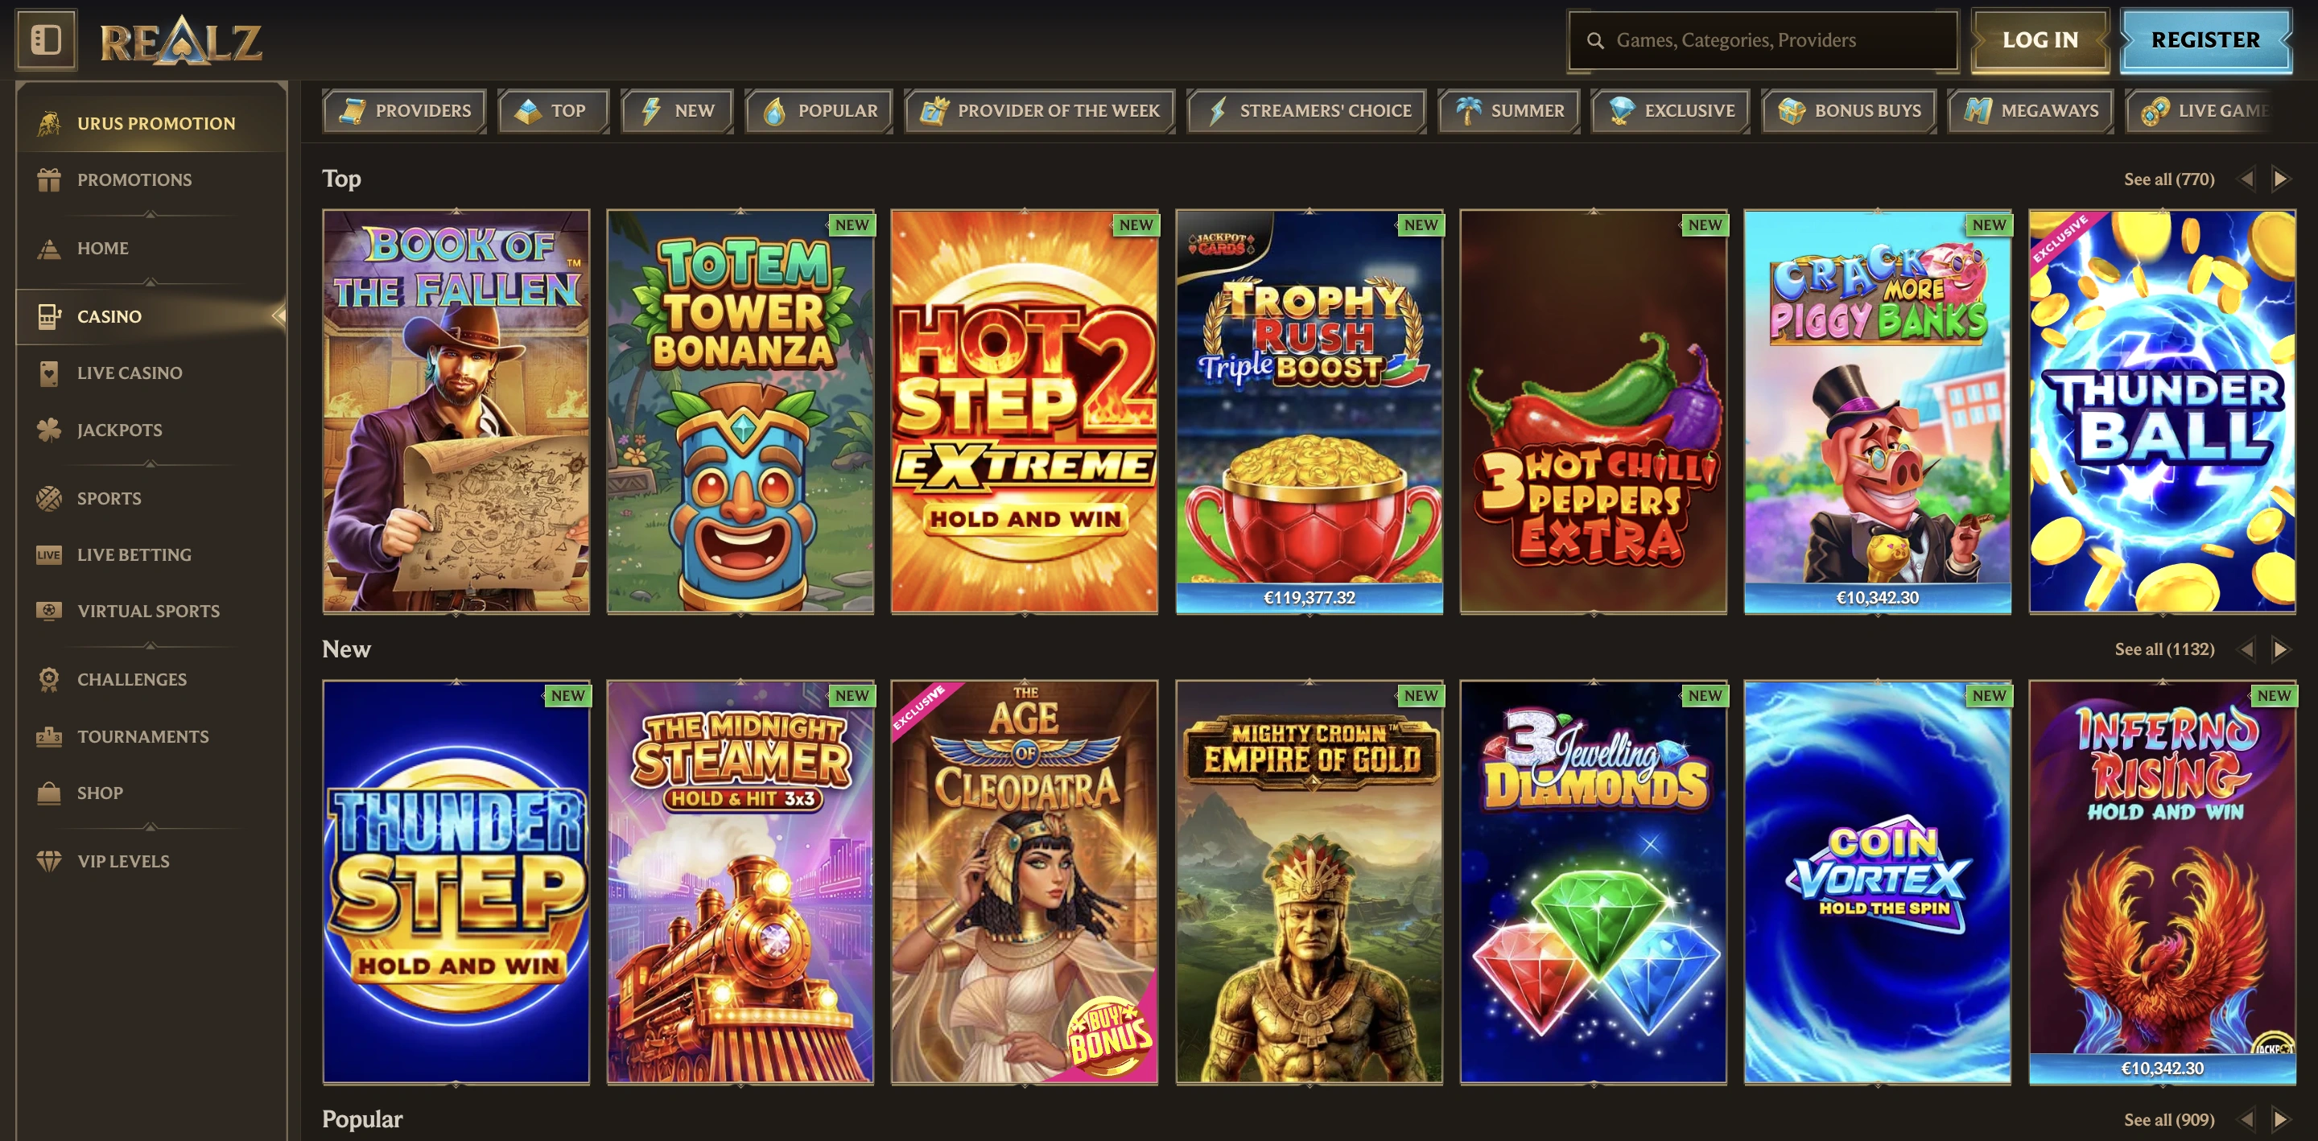Open Thunder Step Hold and Win game
Screen dimensions: 2318x1141
456,882
